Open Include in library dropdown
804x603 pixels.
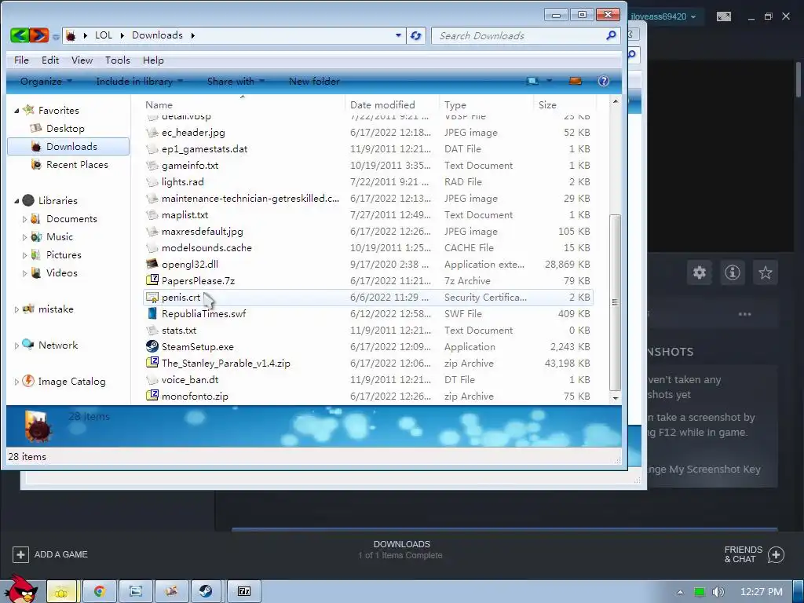point(139,81)
